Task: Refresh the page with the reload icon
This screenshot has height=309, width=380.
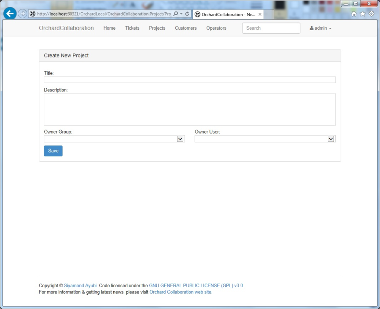Action: point(187,14)
